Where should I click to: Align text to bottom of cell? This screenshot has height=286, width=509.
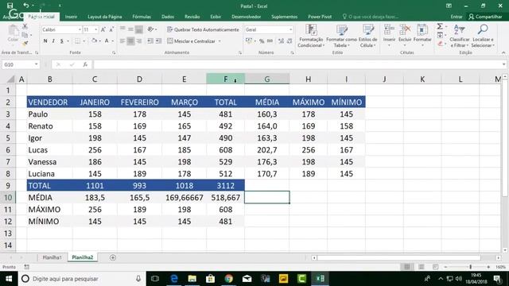click(138, 29)
